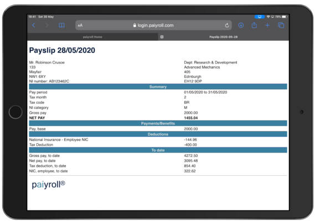Click the Tax Deduction amount -400.00

[x=190, y=145]
